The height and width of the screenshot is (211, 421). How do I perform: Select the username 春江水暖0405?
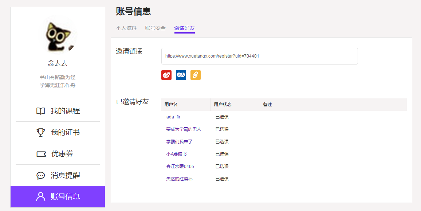pos(181,166)
